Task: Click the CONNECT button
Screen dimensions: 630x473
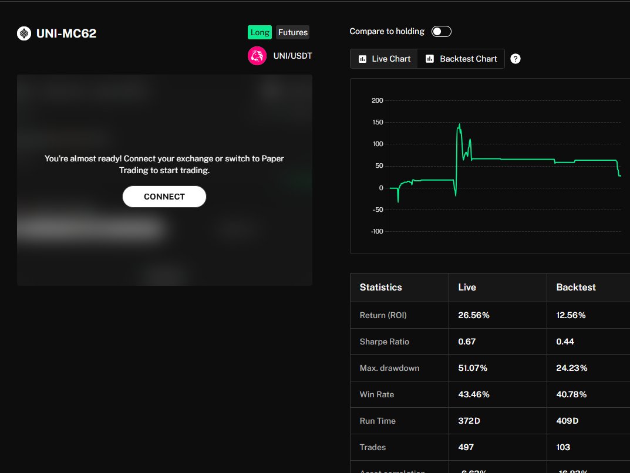Action: (164, 197)
